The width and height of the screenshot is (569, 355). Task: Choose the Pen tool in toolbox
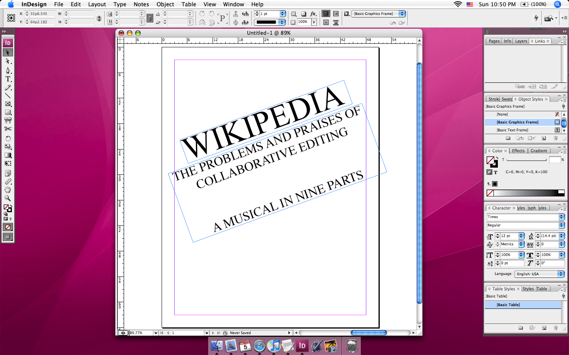point(8,70)
